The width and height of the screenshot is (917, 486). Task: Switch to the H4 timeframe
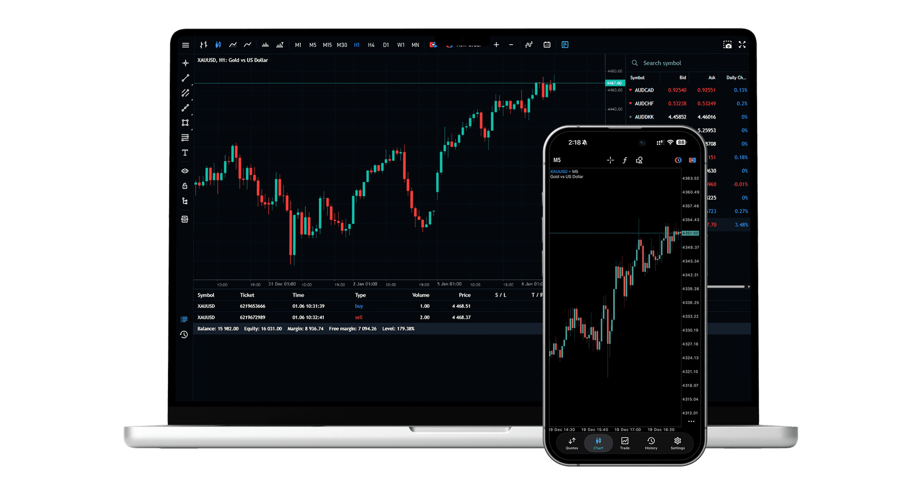coord(371,45)
